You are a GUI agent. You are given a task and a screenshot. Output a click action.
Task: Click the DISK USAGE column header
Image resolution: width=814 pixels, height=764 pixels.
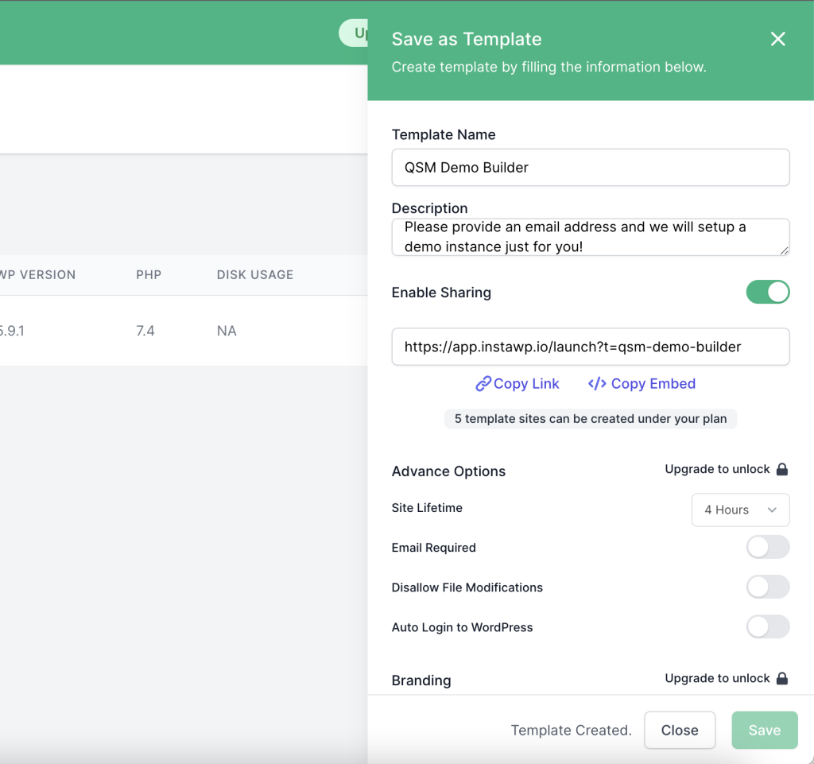pos(255,274)
